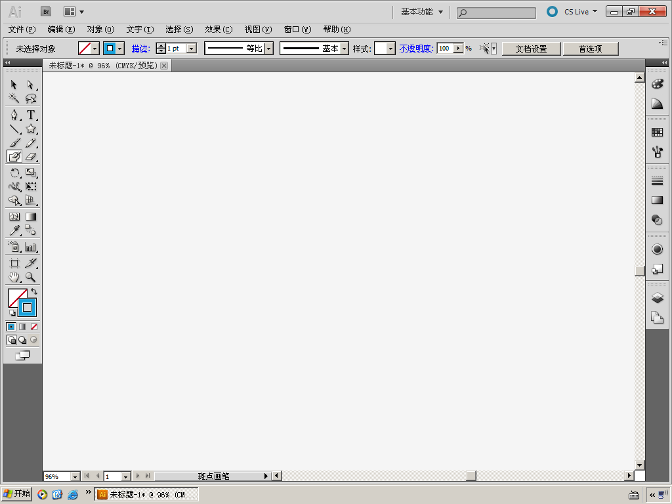Open 等比 width profile dropdown
This screenshot has height=504, width=672.
point(268,49)
